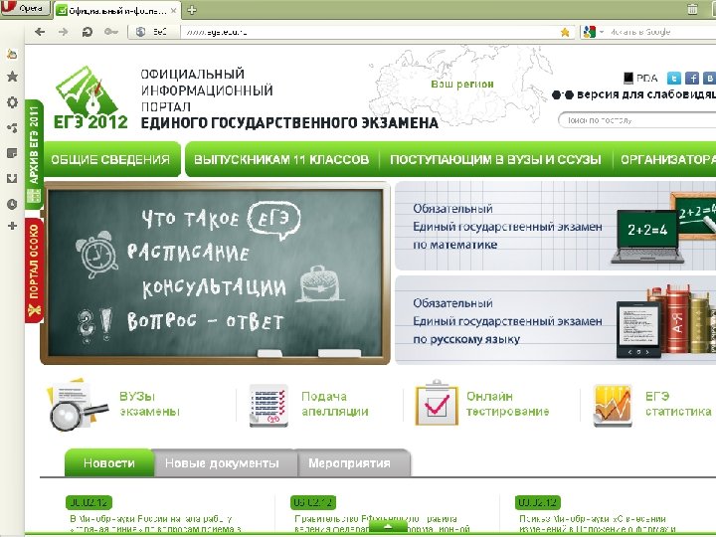Viewport: 716px width, 537px height.
Task: Switch to версия для слабовидящих
Action: click(633, 94)
